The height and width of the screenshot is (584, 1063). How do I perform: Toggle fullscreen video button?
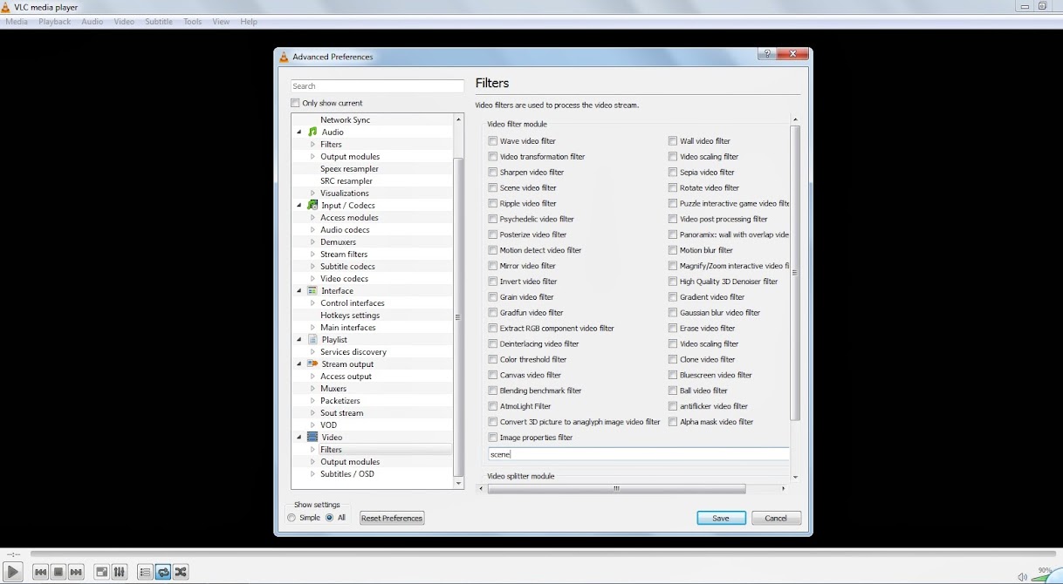(x=101, y=572)
